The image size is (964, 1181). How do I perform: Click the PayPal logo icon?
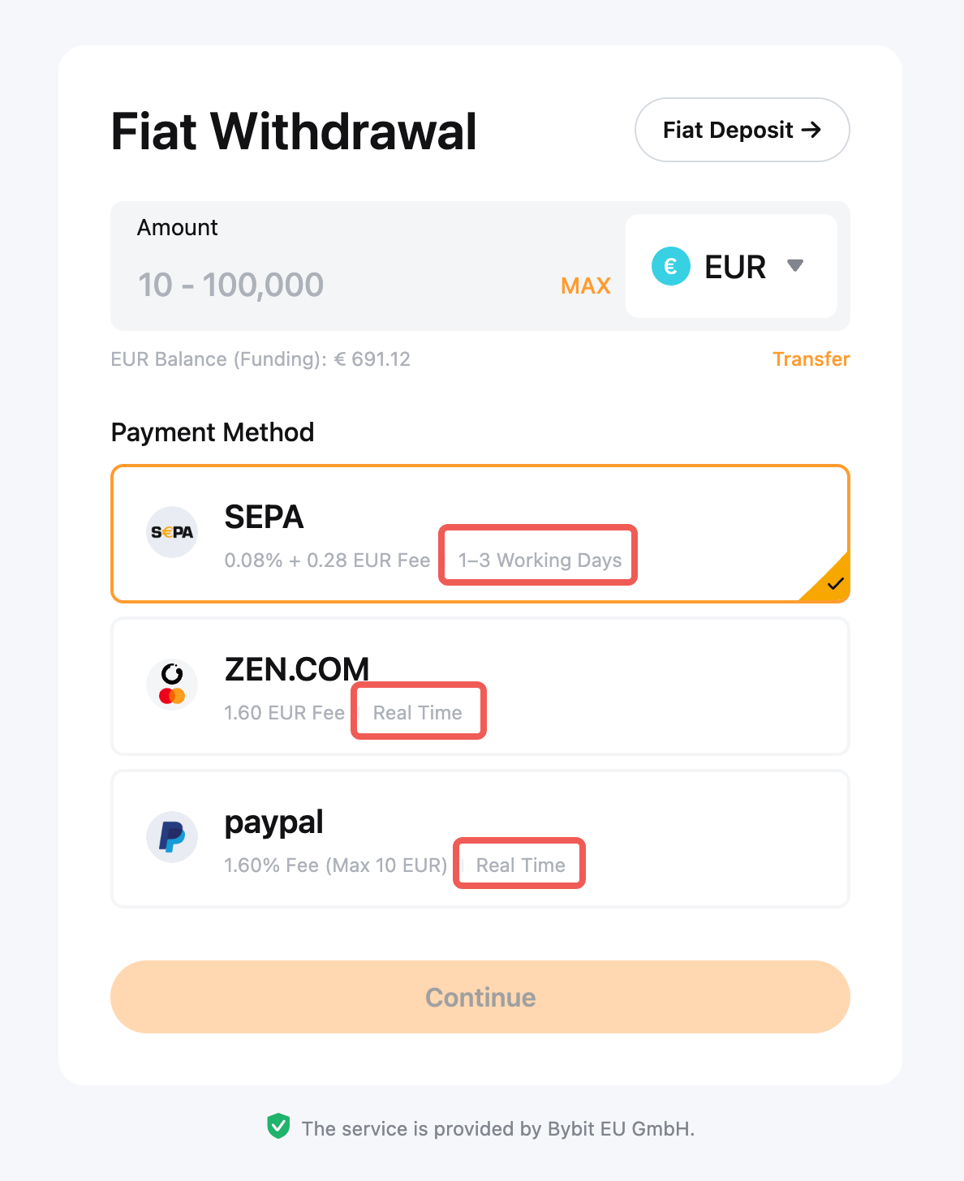[172, 837]
